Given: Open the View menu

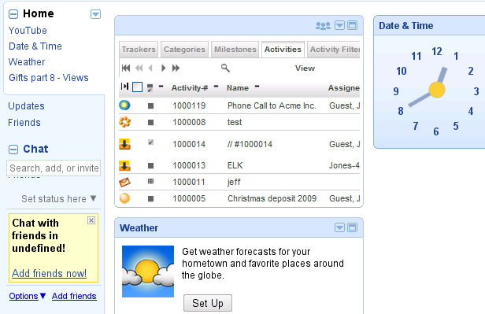Looking at the screenshot, I should [305, 68].
